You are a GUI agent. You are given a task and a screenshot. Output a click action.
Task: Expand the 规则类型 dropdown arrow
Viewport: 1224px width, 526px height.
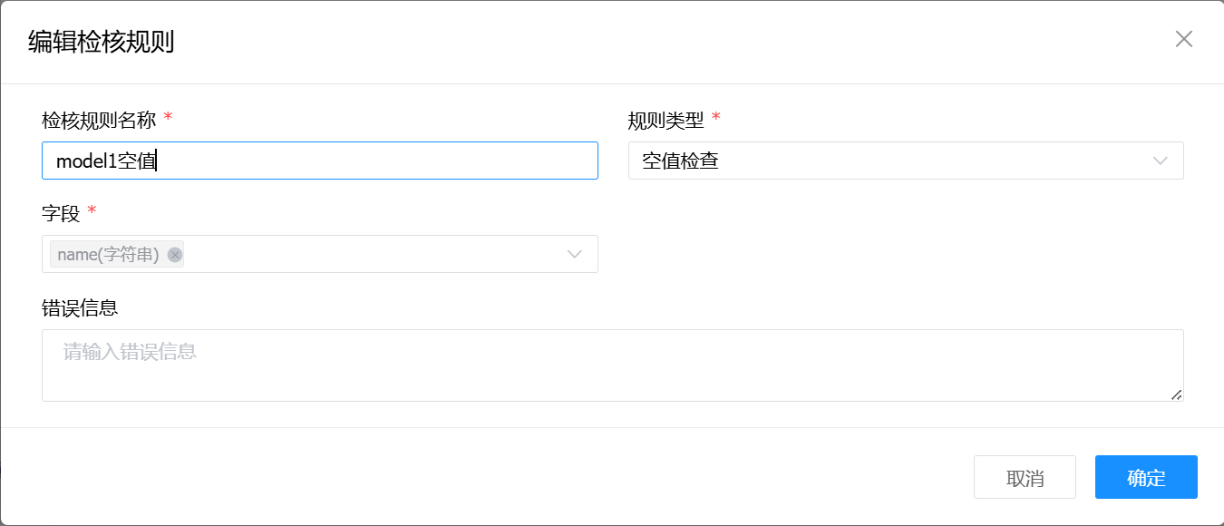(x=1160, y=161)
